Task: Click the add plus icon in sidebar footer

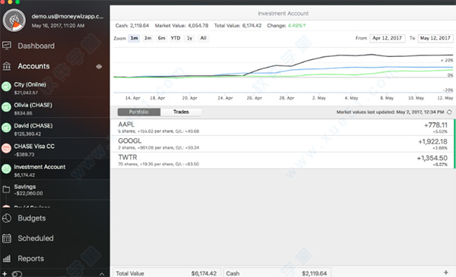Action: pos(5,274)
